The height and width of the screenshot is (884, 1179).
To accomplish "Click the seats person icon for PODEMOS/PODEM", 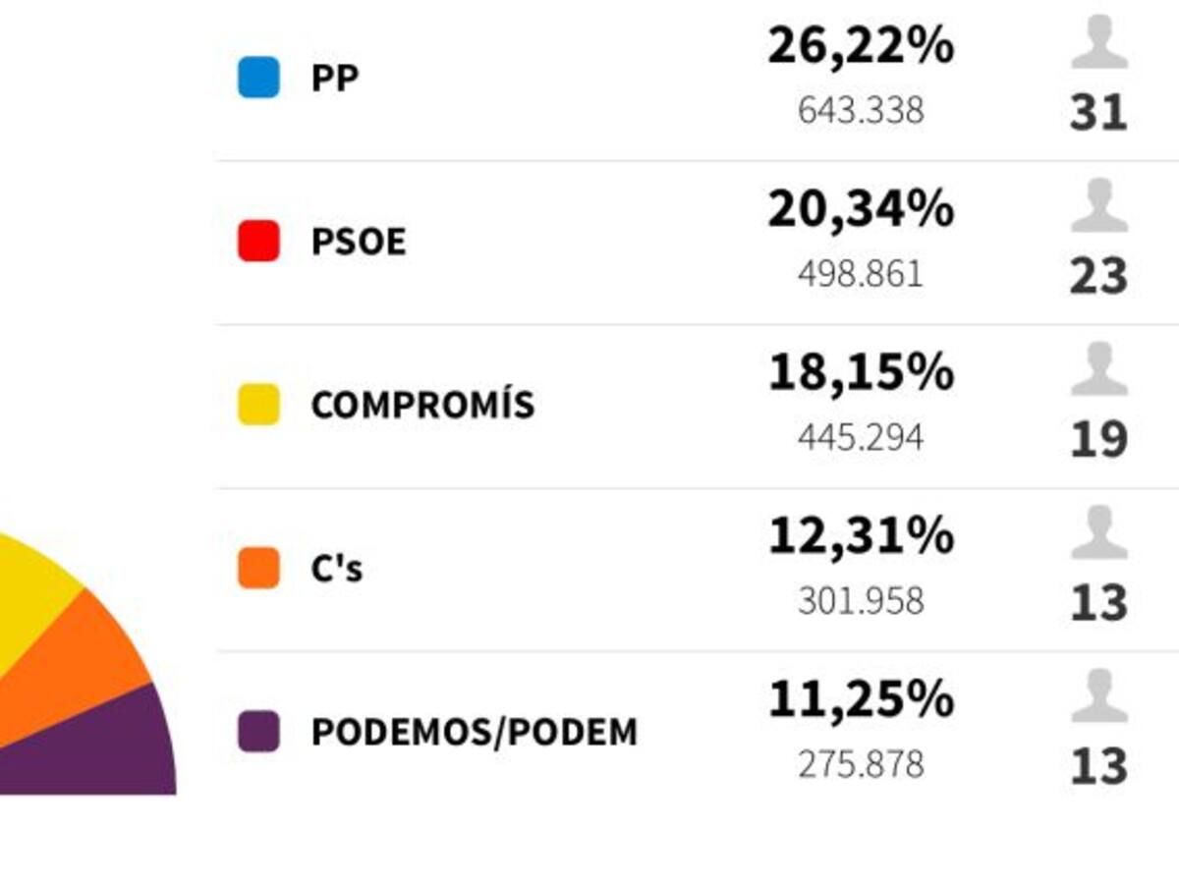I will [x=1098, y=696].
